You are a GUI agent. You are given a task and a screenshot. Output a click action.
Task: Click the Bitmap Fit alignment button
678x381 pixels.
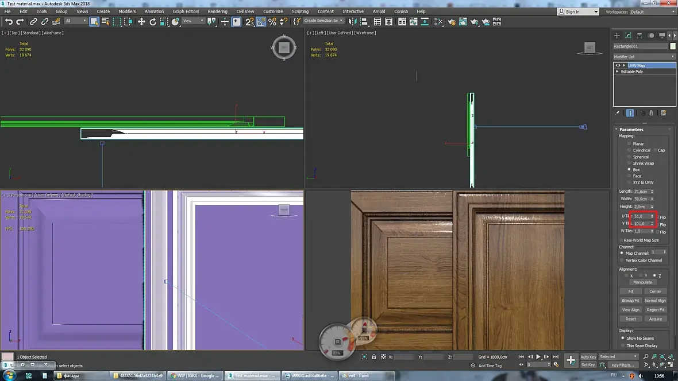(x=630, y=301)
